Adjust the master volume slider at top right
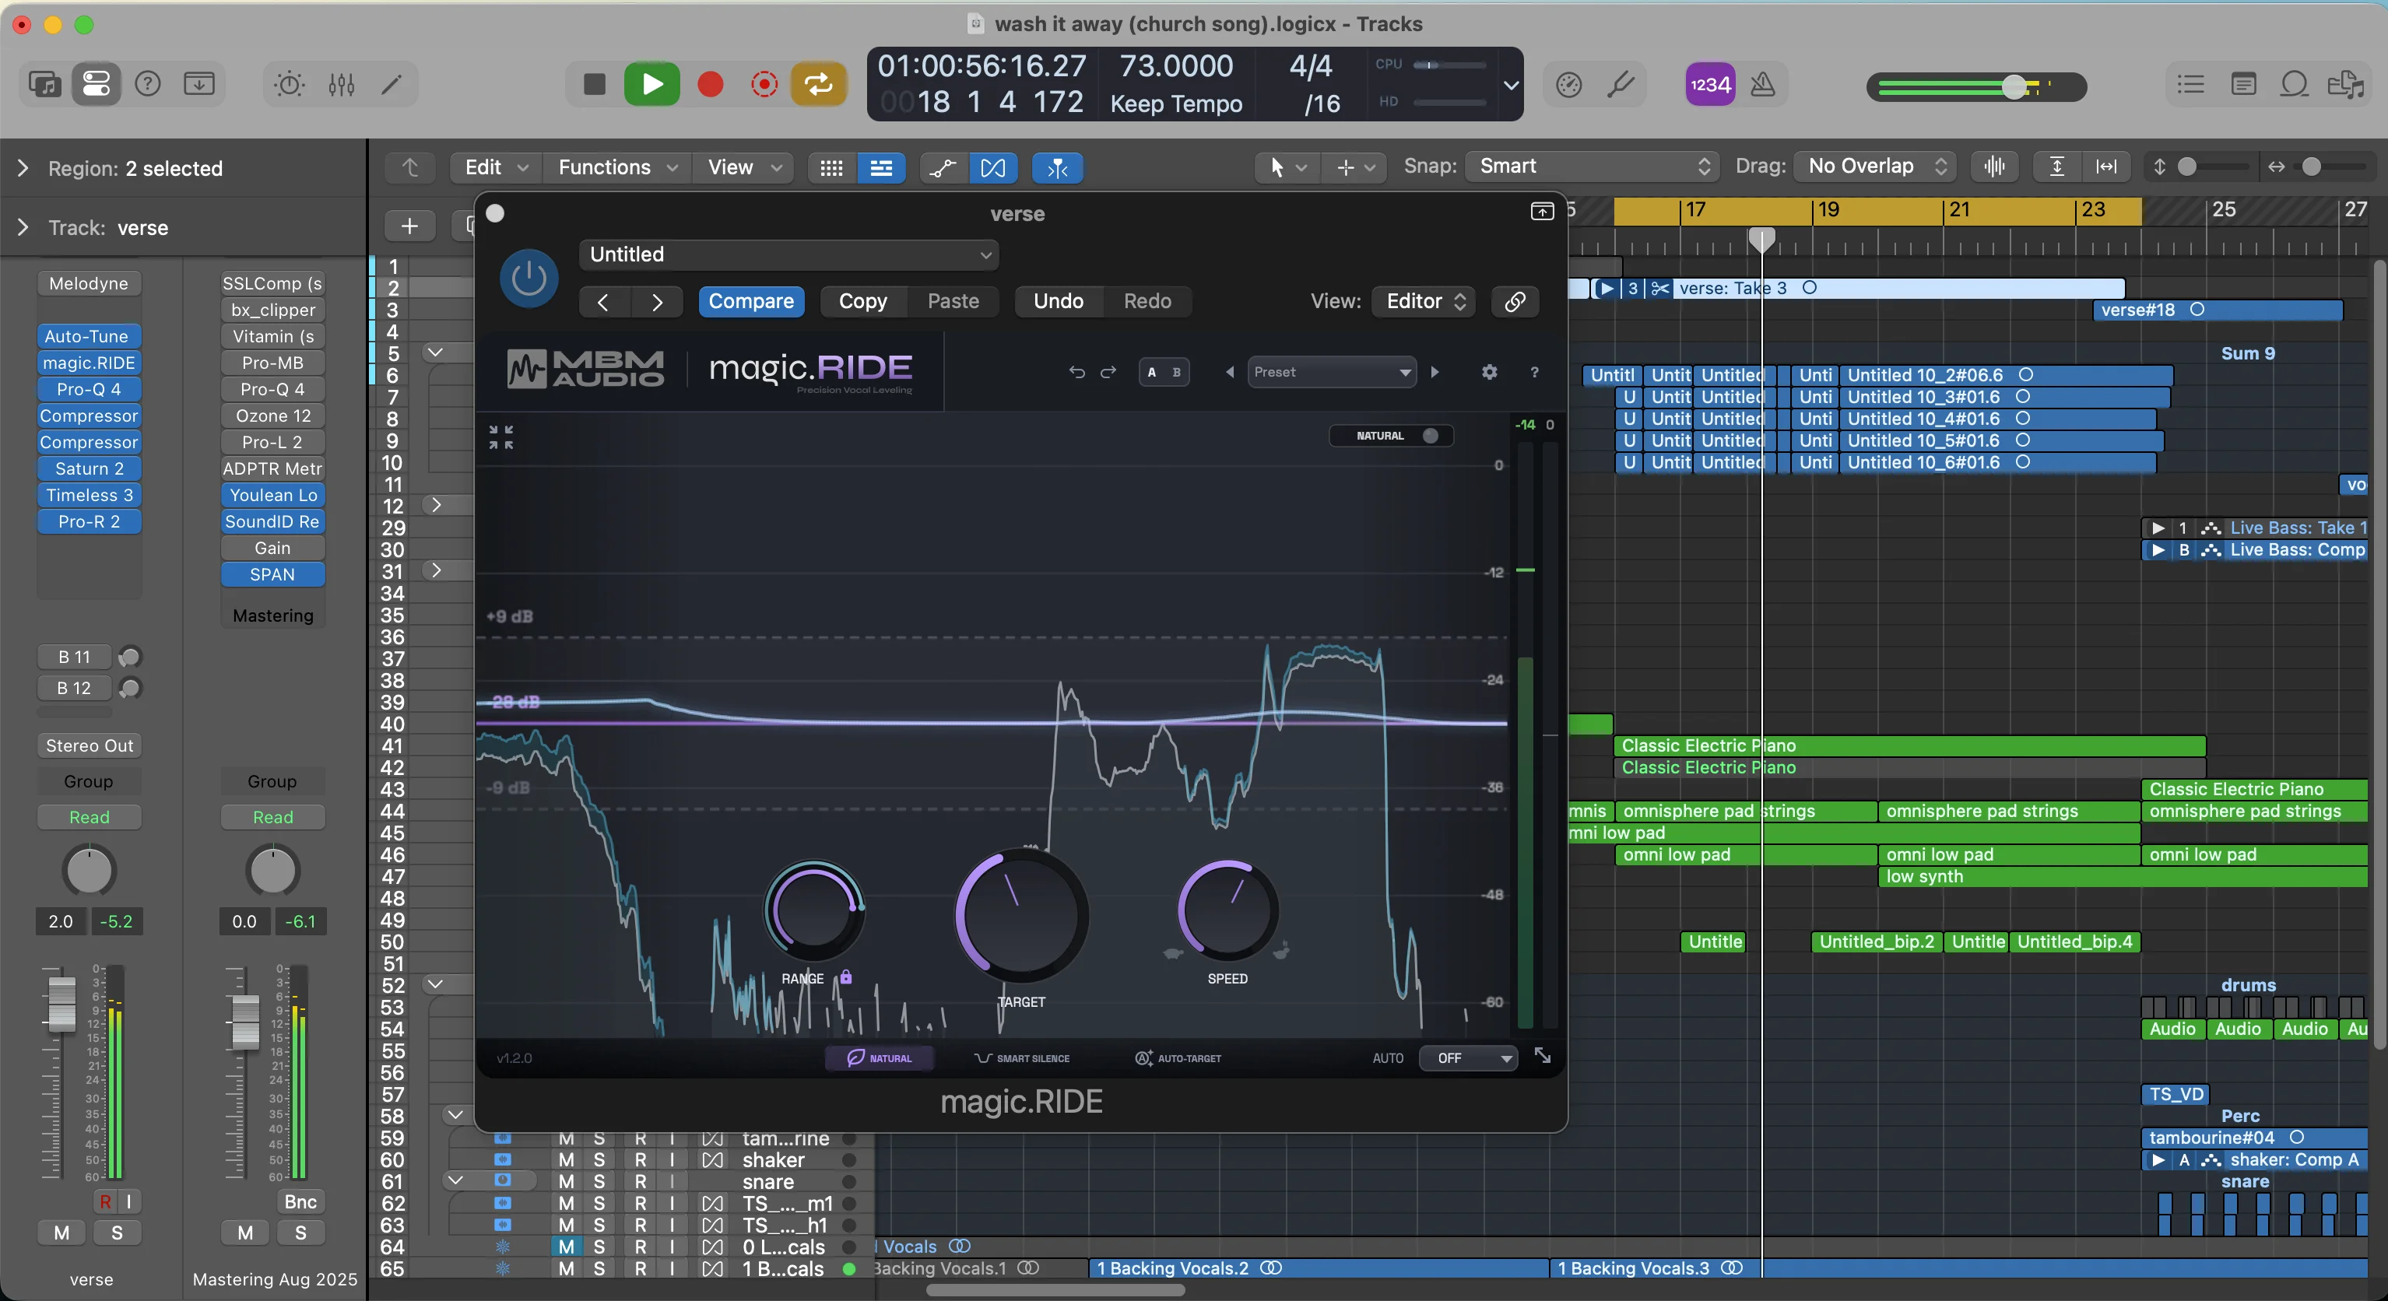The width and height of the screenshot is (2388, 1301). point(2014,87)
